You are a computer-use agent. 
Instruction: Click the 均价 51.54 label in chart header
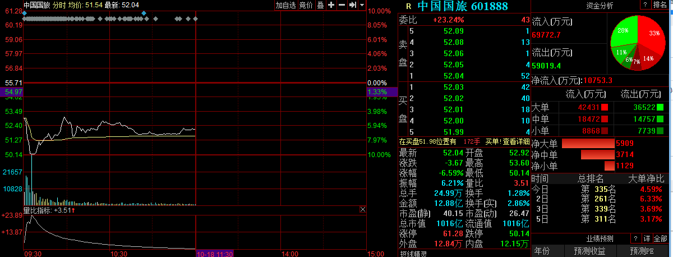85,5
